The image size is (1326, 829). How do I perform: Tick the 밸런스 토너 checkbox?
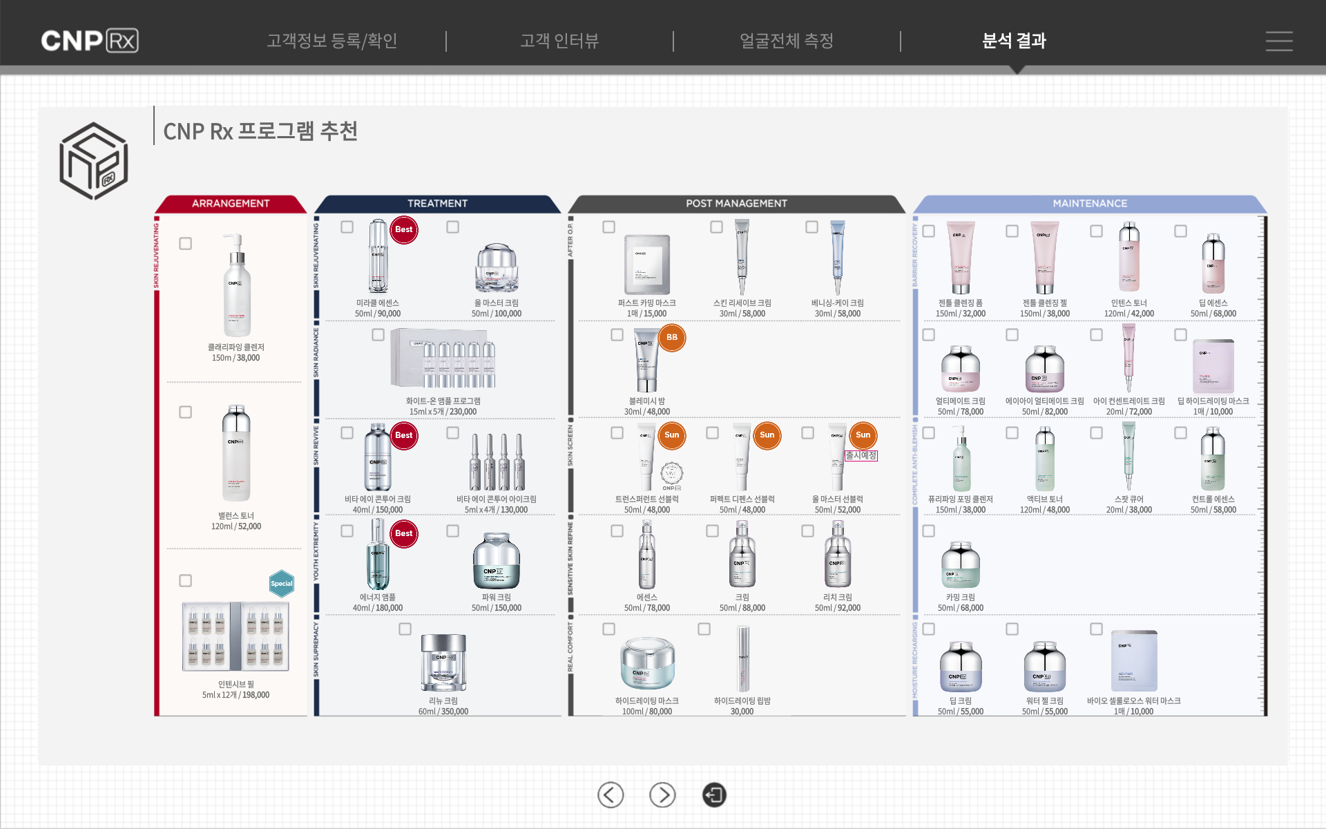(x=186, y=412)
